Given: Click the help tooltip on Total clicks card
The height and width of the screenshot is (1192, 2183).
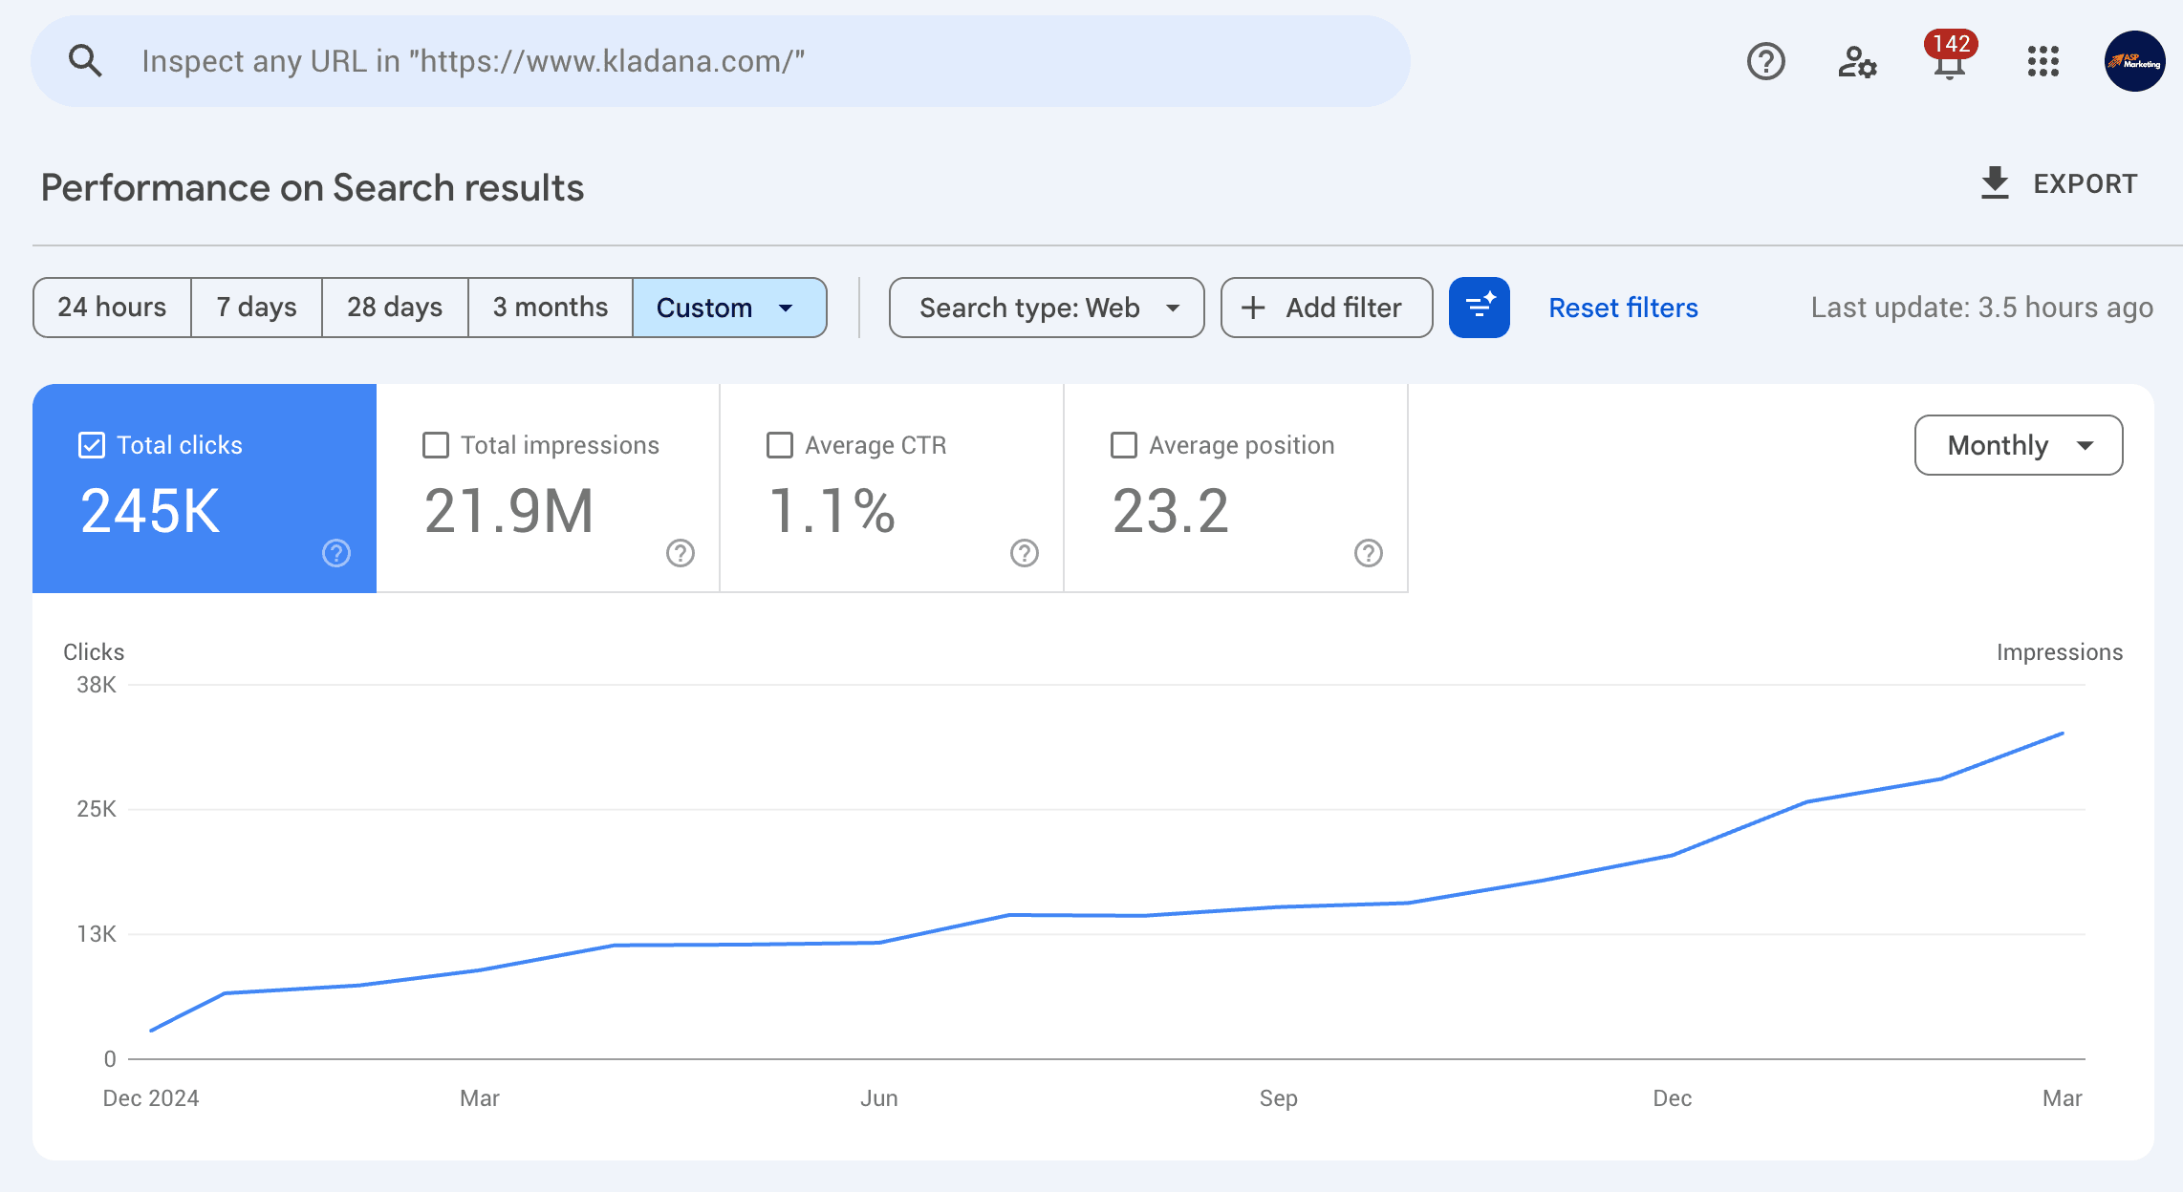Looking at the screenshot, I should pos(336,552).
